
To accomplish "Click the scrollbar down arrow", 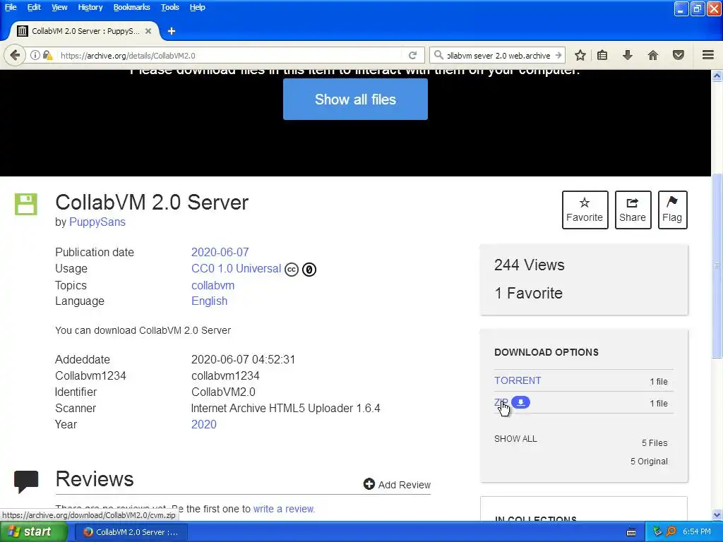I will pos(717,514).
